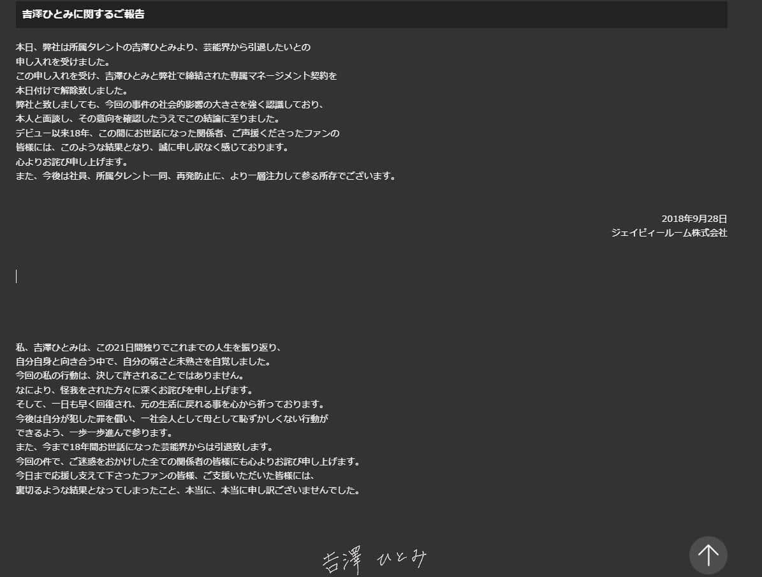Click the final line starting with 裏切るような結果
The width and height of the screenshot is (762, 577).
tap(188, 490)
